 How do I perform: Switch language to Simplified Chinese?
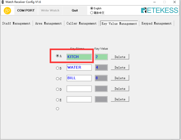pyautogui.click(x=97, y=13)
